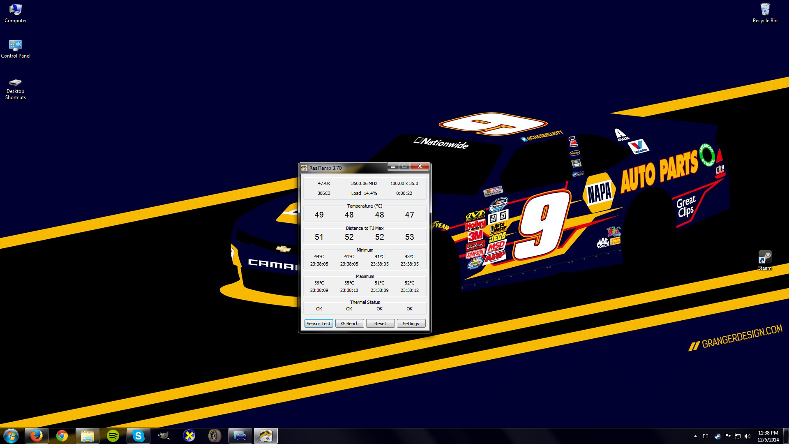This screenshot has width=789, height=444.
Task: Select the RealTemp taskbar button
Action: pyautogui.click(x=266, y=436)
